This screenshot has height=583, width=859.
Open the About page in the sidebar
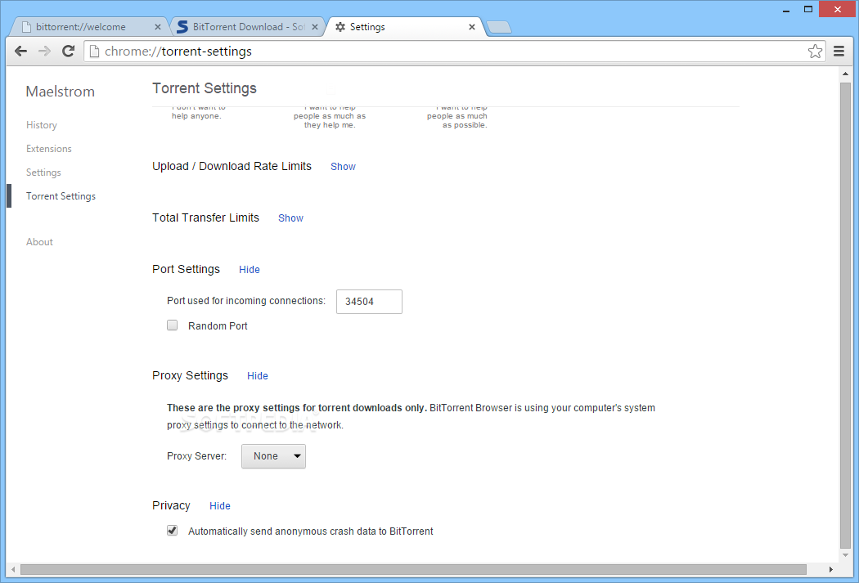pos(39,242)
